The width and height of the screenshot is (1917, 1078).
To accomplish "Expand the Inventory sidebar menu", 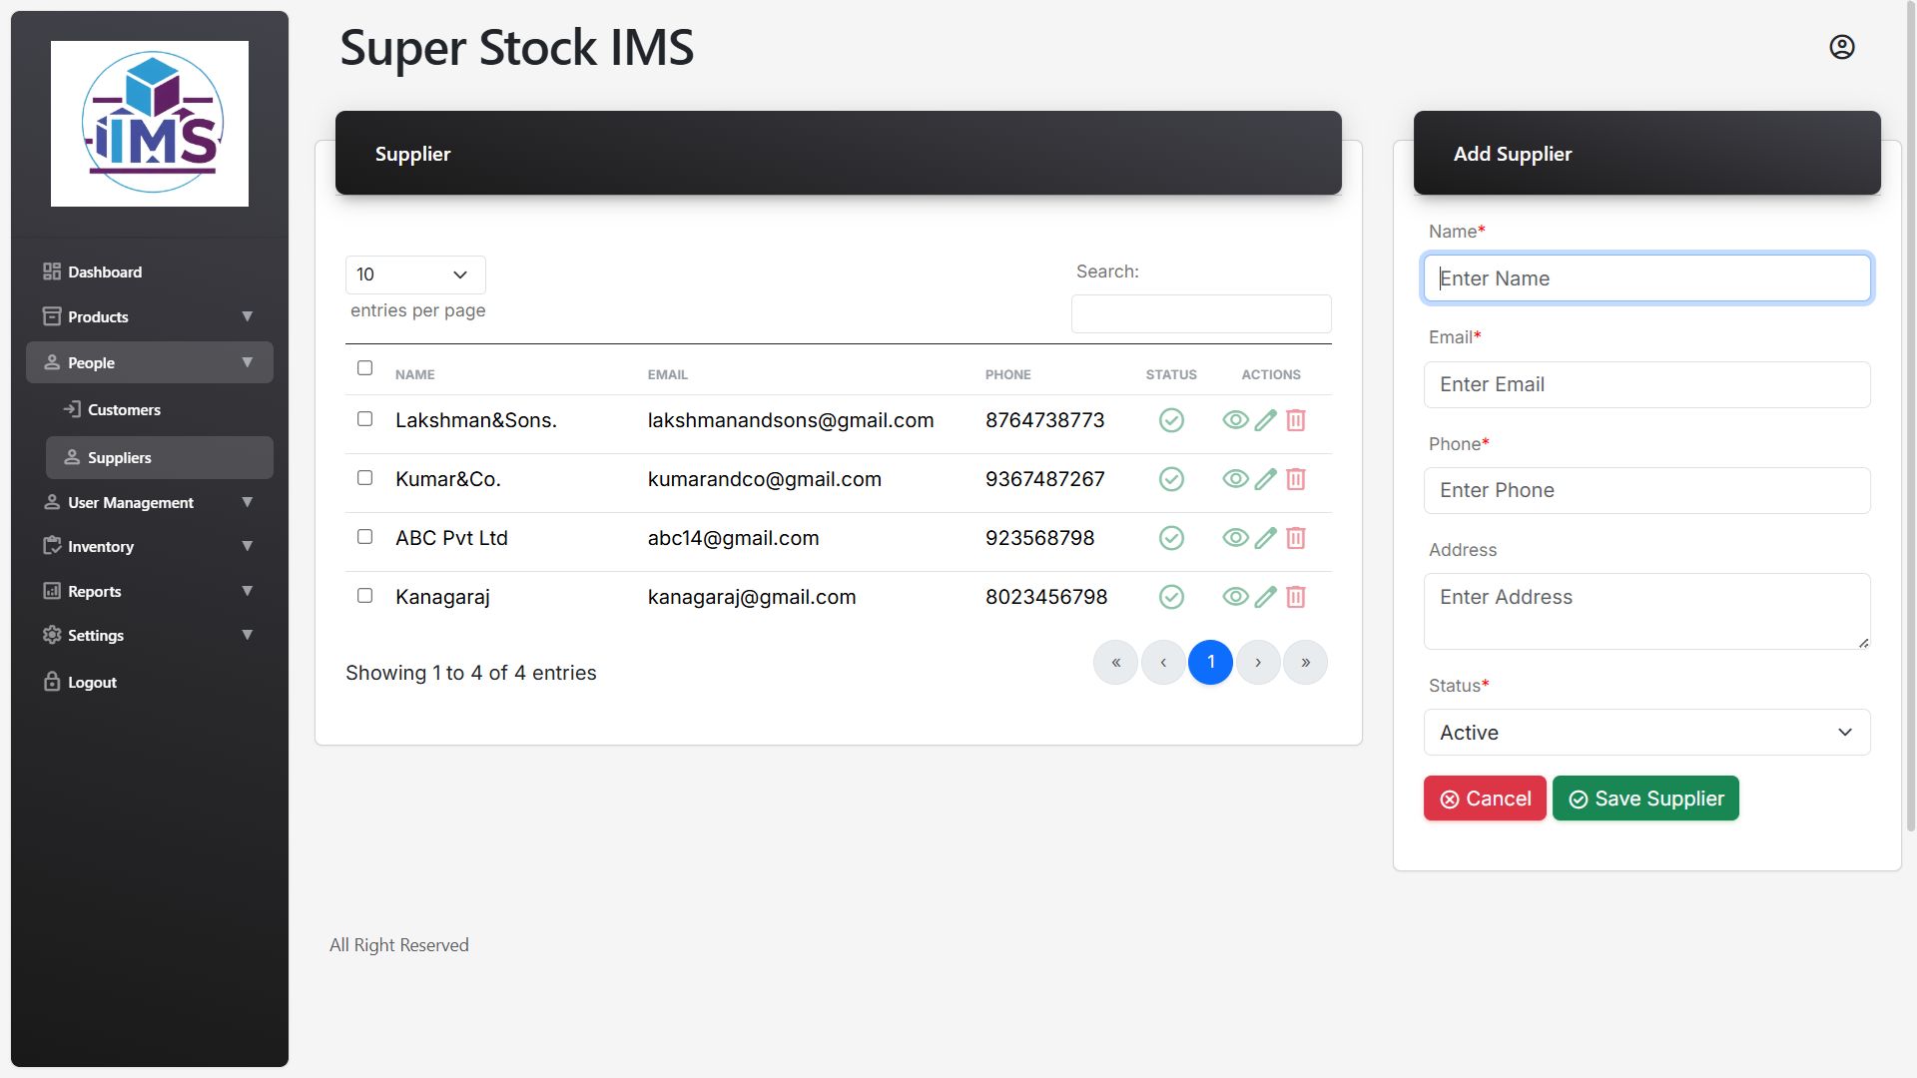I will (x=148, y=547).
